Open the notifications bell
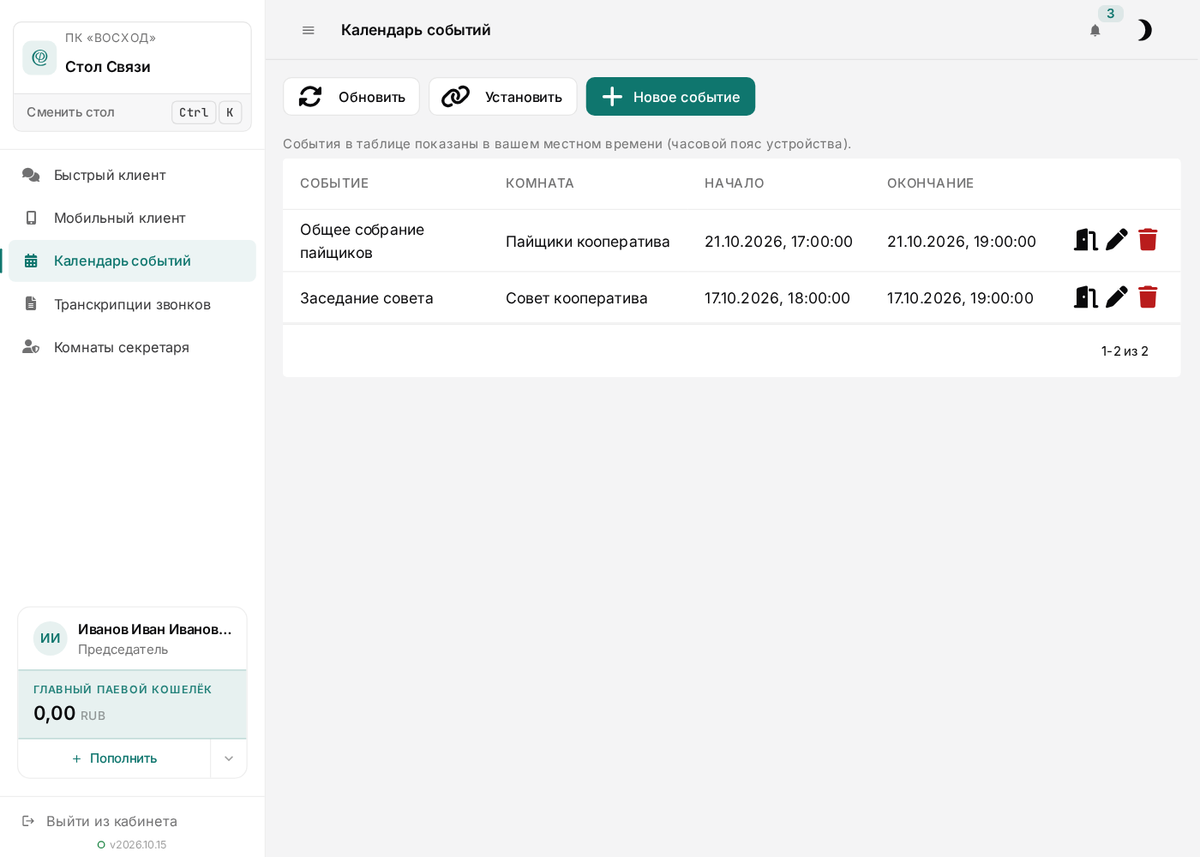1200x857 pixels. tap(1095, 31)
